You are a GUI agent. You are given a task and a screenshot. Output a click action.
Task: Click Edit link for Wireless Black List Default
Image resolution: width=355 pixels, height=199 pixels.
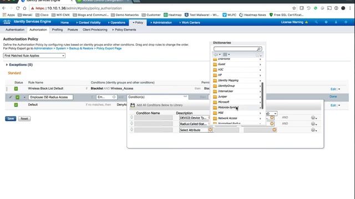333,89
